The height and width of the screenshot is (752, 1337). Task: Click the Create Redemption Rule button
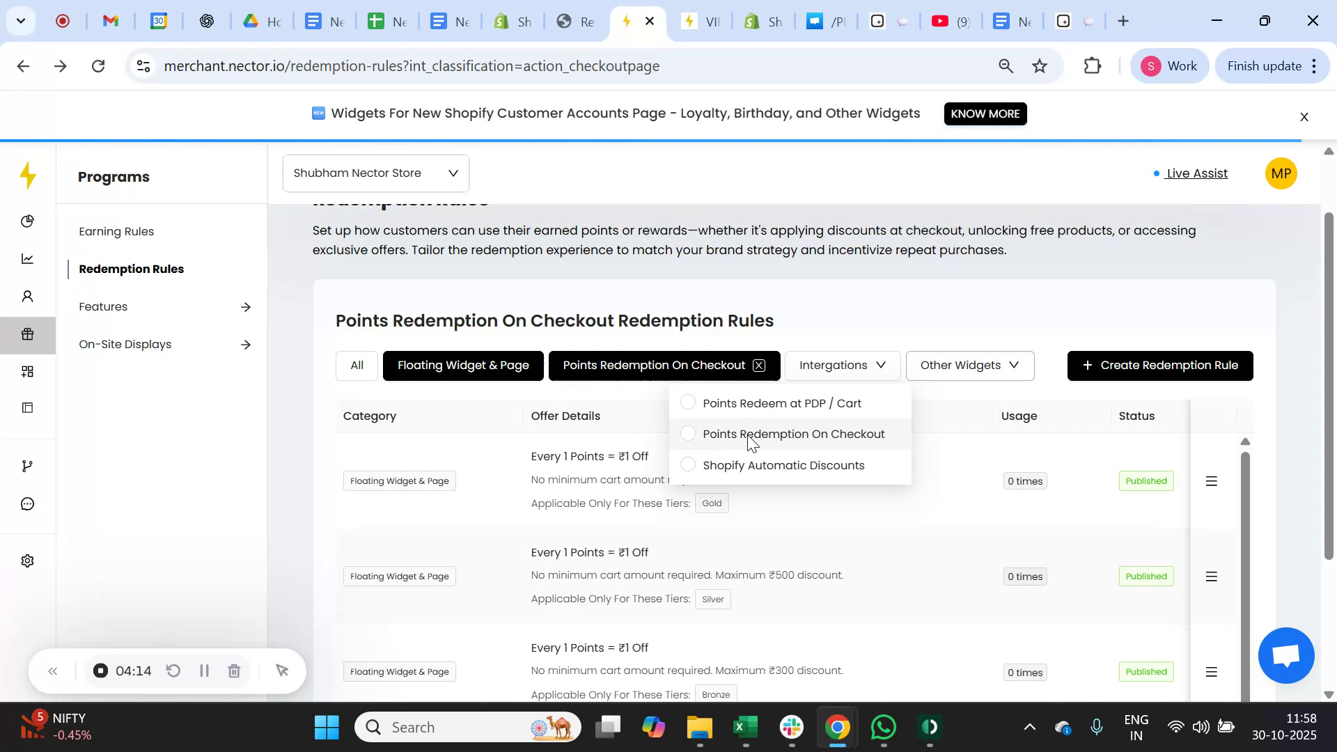tap(1159, 365)
